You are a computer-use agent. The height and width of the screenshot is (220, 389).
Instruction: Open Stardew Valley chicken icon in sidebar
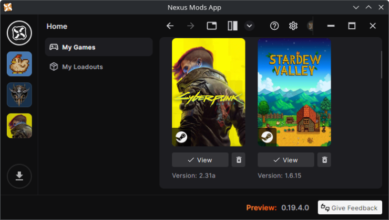19,64
